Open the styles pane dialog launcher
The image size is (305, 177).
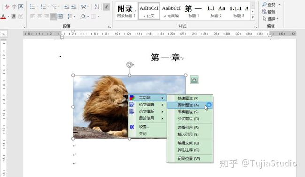pos(256,27)
